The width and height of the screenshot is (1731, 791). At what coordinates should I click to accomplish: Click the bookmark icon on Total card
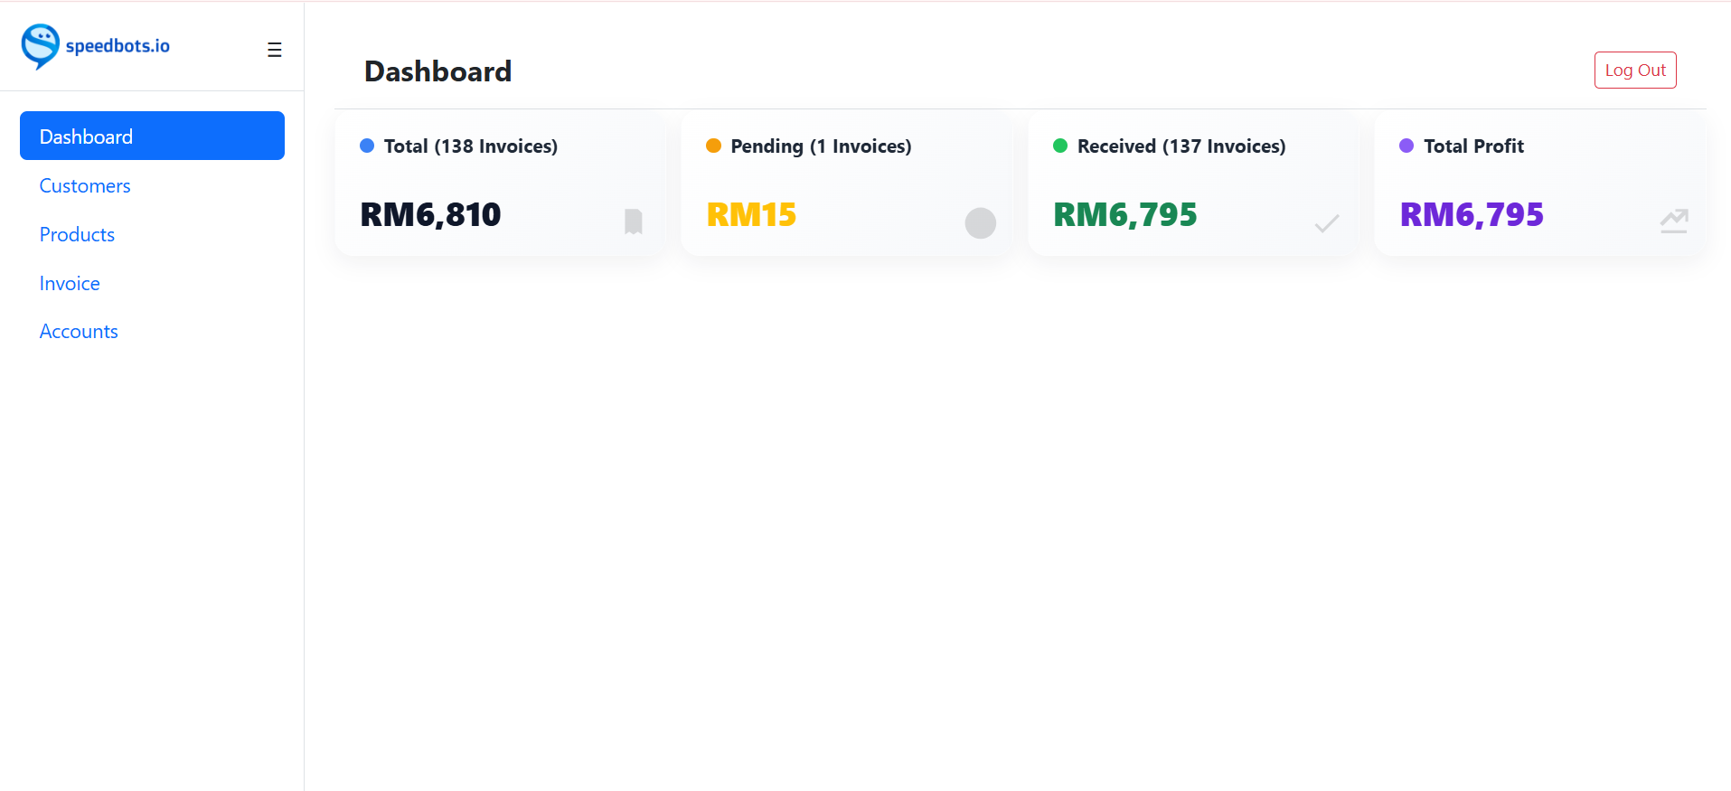click(633, 221)
